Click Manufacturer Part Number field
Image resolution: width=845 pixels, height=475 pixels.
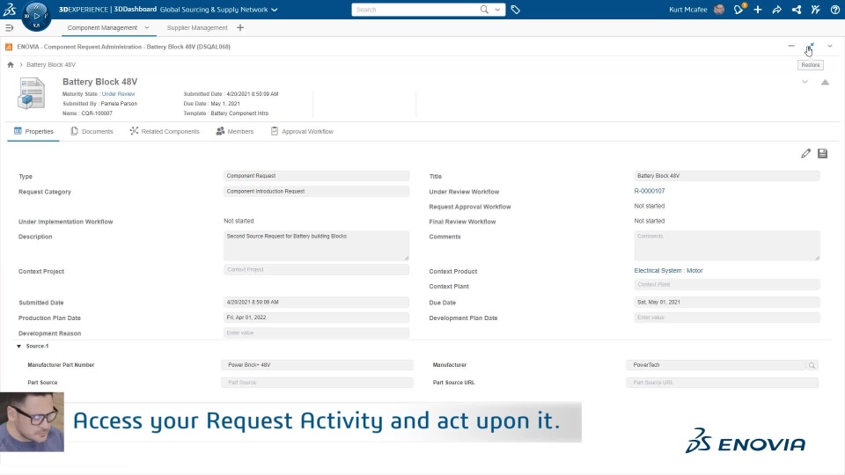[317, 364]
